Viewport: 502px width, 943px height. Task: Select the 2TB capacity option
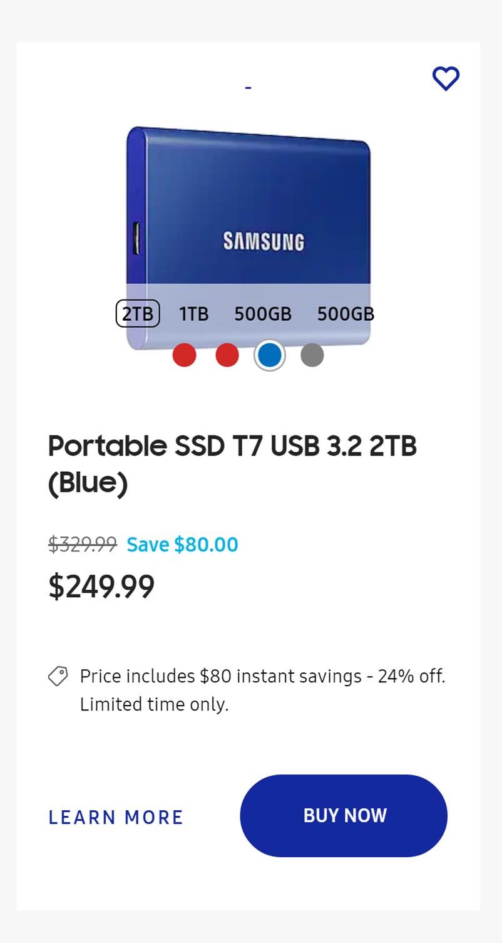[138, 313]
